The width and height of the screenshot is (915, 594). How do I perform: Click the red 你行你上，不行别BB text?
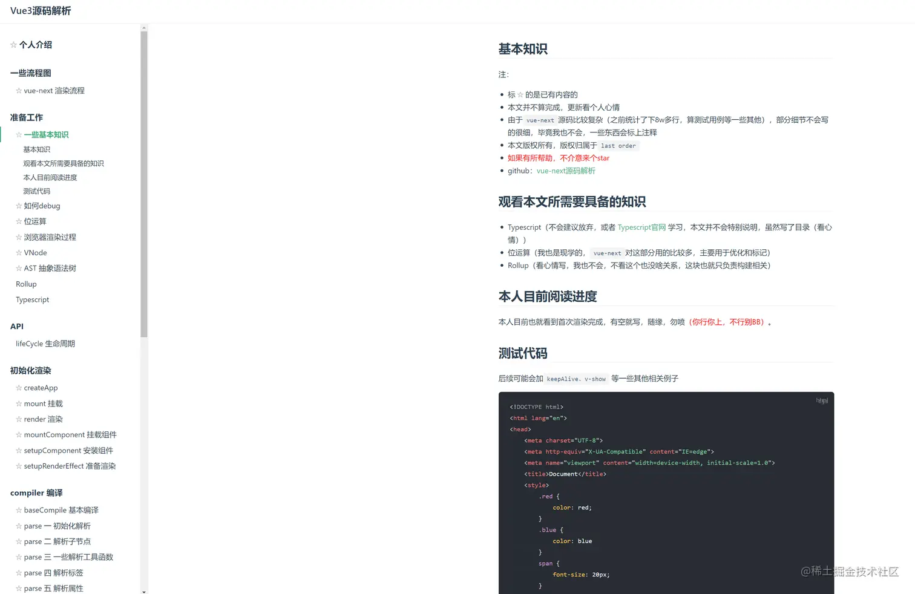[x=728, y=322]
